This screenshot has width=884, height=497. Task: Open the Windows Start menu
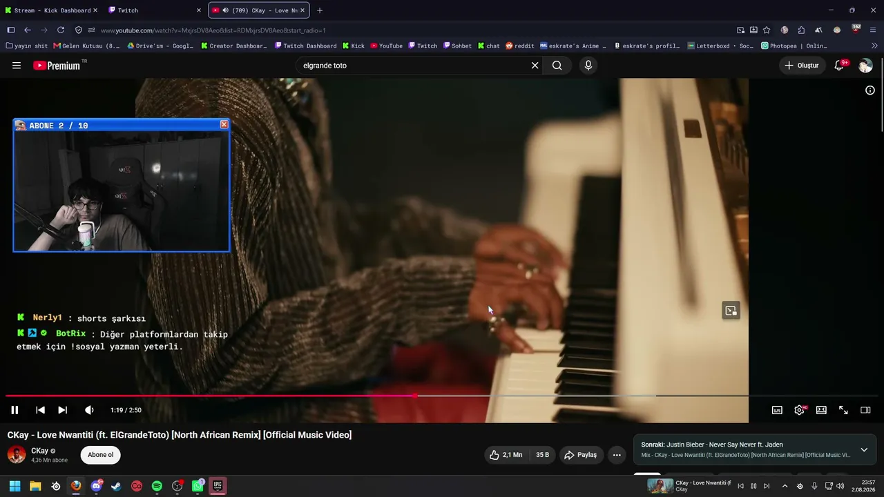(x=15, y=486)
